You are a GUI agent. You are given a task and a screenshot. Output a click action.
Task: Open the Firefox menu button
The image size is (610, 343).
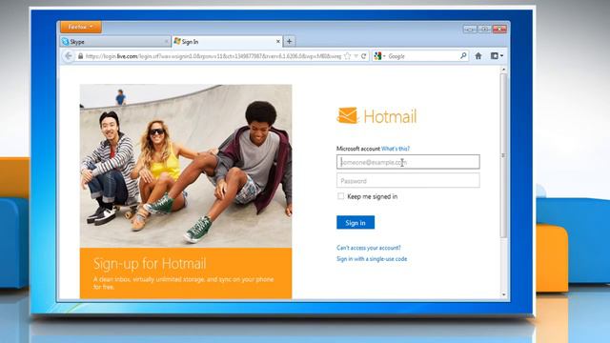tap(81, 27)
